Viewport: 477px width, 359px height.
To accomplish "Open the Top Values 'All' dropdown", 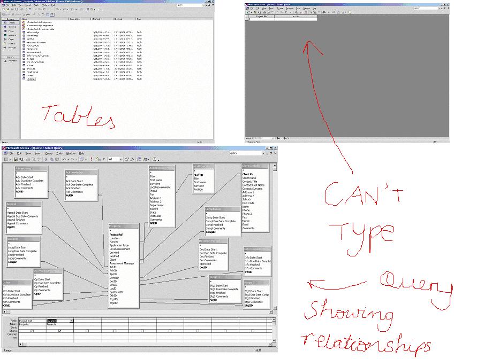I will (x=120, y=159).
